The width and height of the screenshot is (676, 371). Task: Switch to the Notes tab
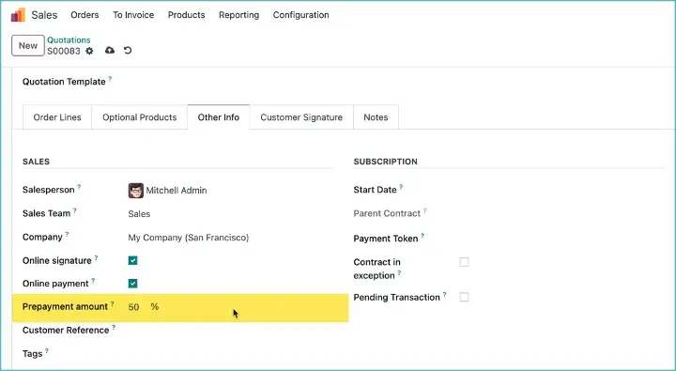(x=376, y=117)
